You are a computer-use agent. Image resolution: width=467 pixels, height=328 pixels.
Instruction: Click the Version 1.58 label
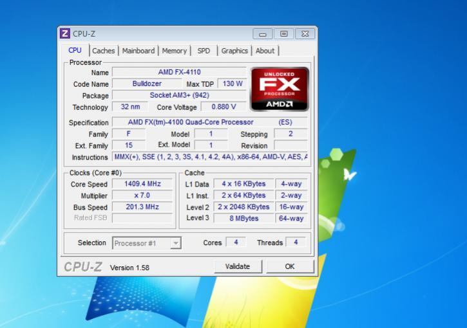click(129, 268)
